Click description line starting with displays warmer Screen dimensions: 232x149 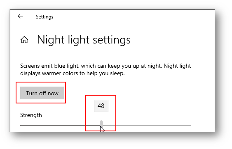[73, 73]
